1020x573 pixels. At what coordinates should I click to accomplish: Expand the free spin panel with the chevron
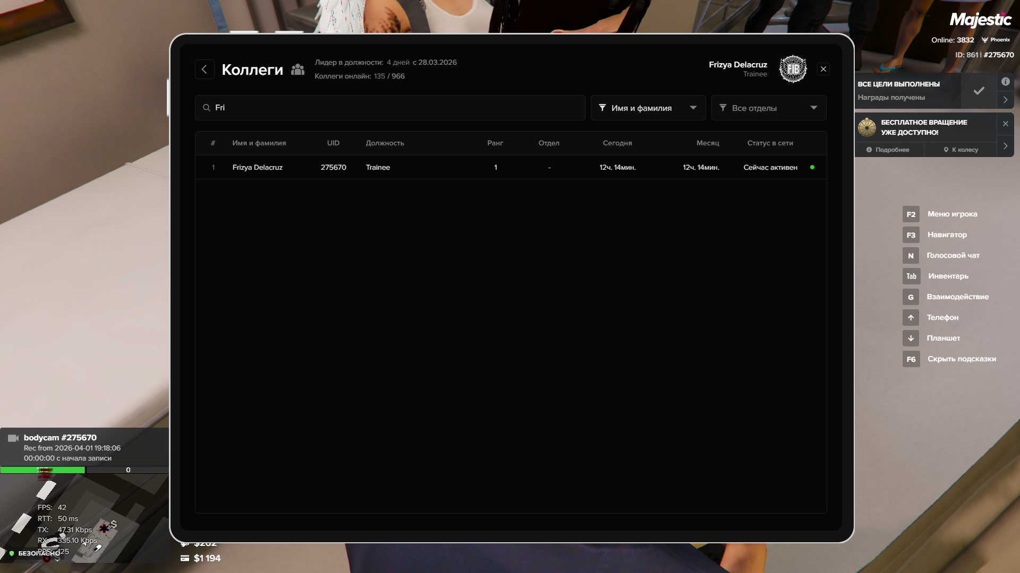1005,146
